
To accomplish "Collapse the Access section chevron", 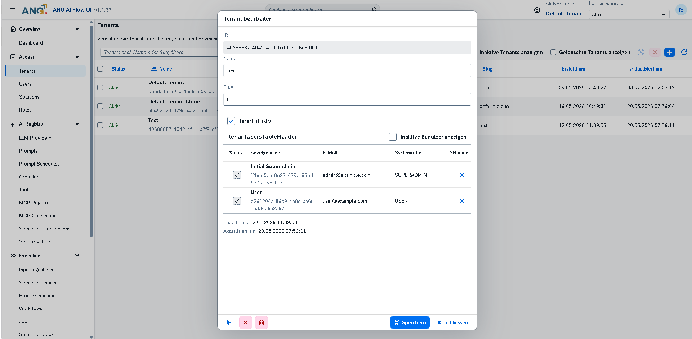I will 77,57.
